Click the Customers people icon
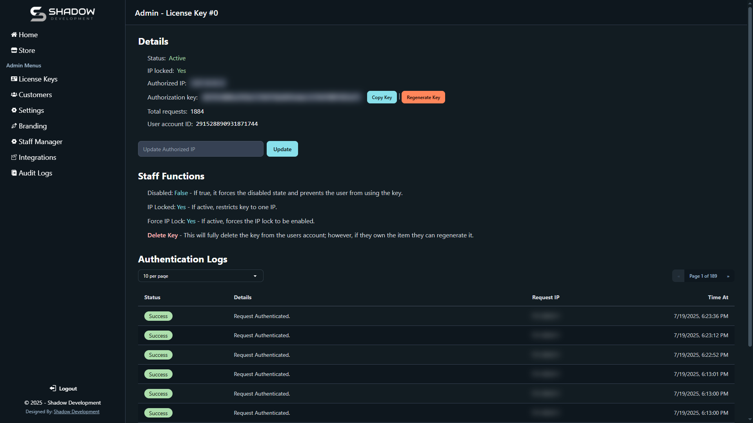The height and width of the screenshot is (423, 753). (14, 95)
